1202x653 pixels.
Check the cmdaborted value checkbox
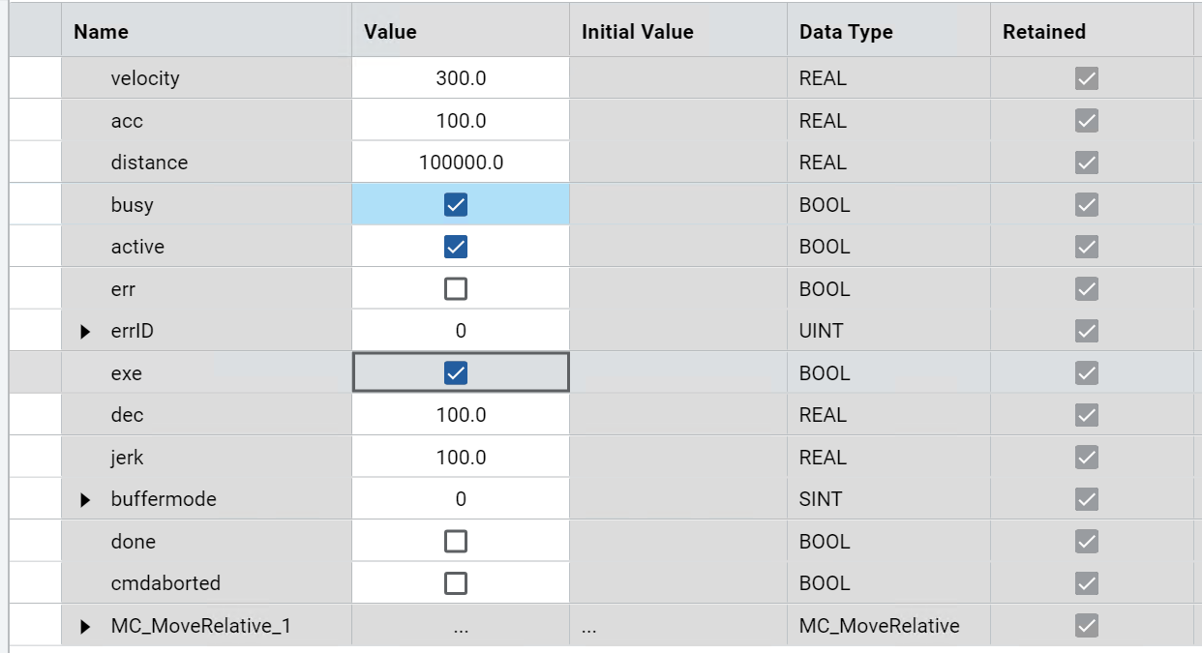click(x=455, y=583)
